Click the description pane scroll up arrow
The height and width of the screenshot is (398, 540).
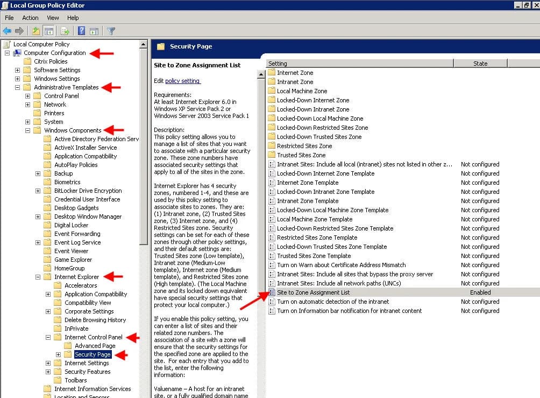tap(261, 74)
